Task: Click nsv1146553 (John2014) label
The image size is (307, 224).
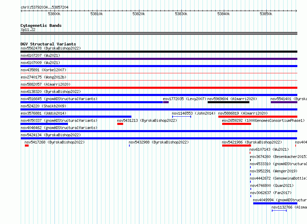Action: tap(194, 113)
